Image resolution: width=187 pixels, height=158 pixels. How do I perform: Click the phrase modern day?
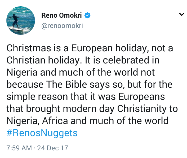point(89,109)
